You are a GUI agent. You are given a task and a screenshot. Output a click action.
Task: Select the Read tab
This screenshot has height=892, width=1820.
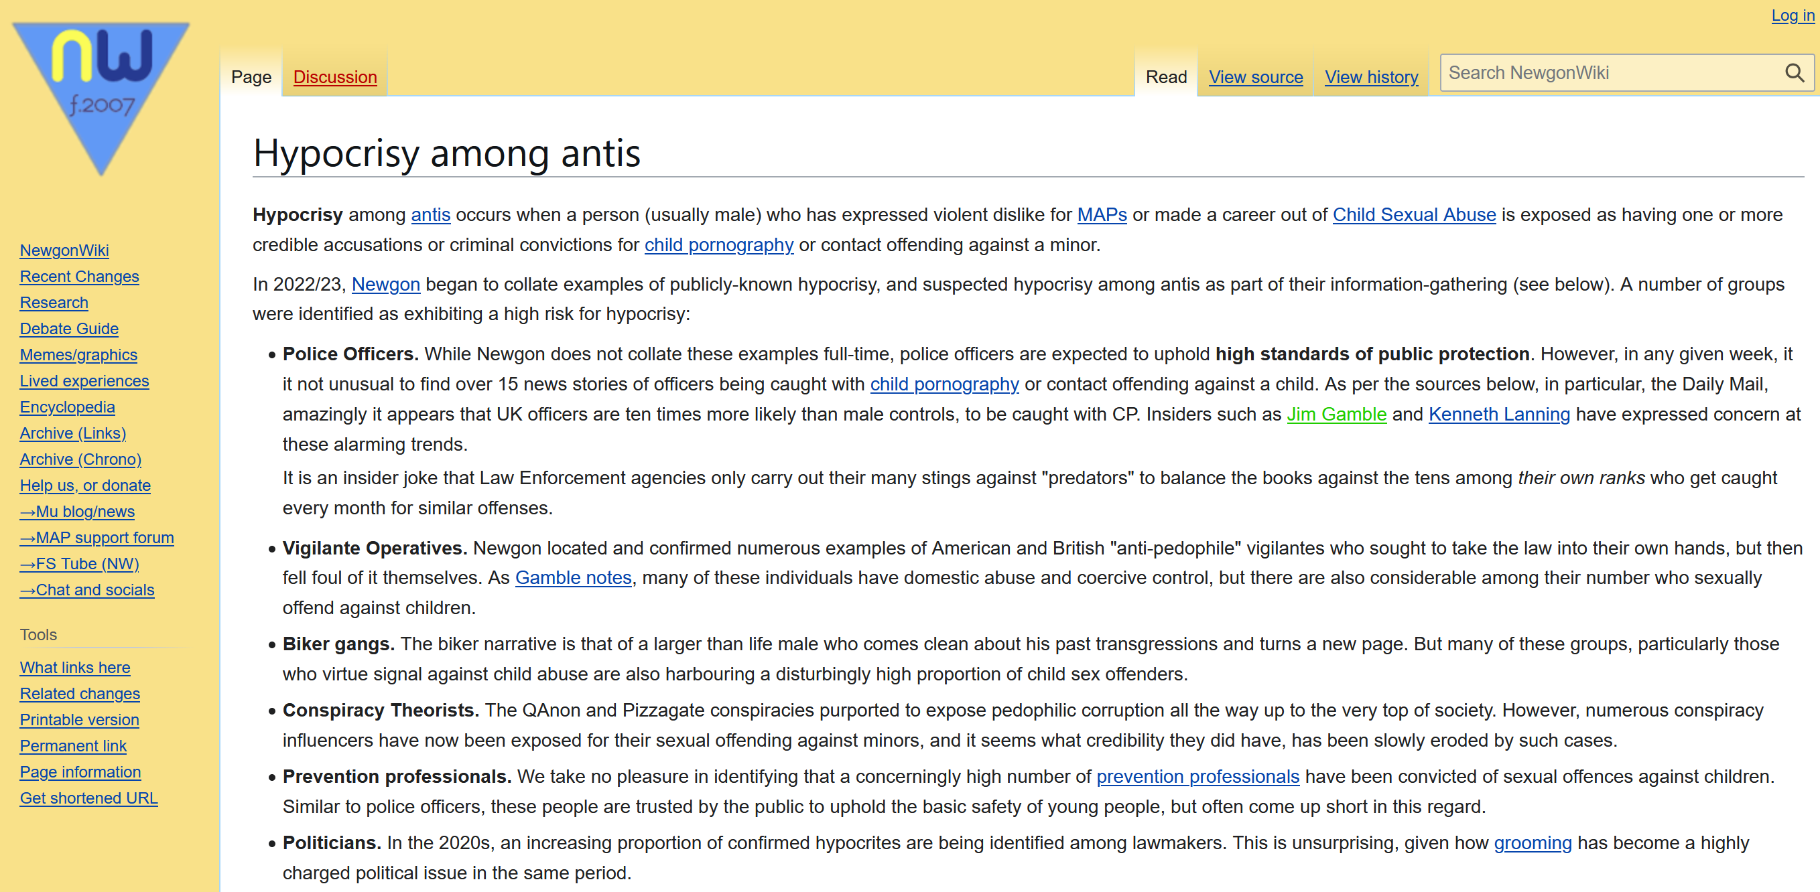tap(1166, 77)
